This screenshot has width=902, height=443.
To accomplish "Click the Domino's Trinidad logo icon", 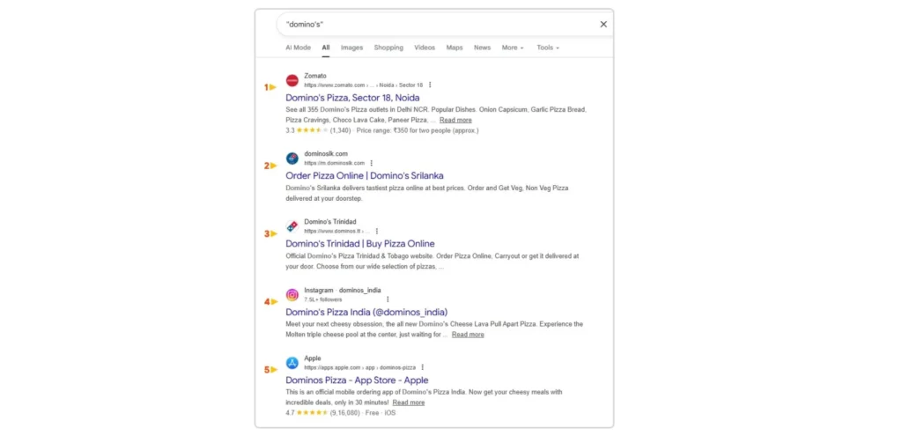I will (x=292, y=226).
